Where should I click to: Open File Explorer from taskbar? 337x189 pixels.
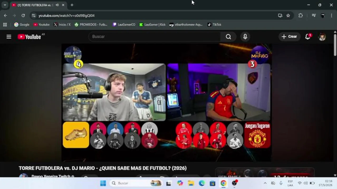click(191, 183)
